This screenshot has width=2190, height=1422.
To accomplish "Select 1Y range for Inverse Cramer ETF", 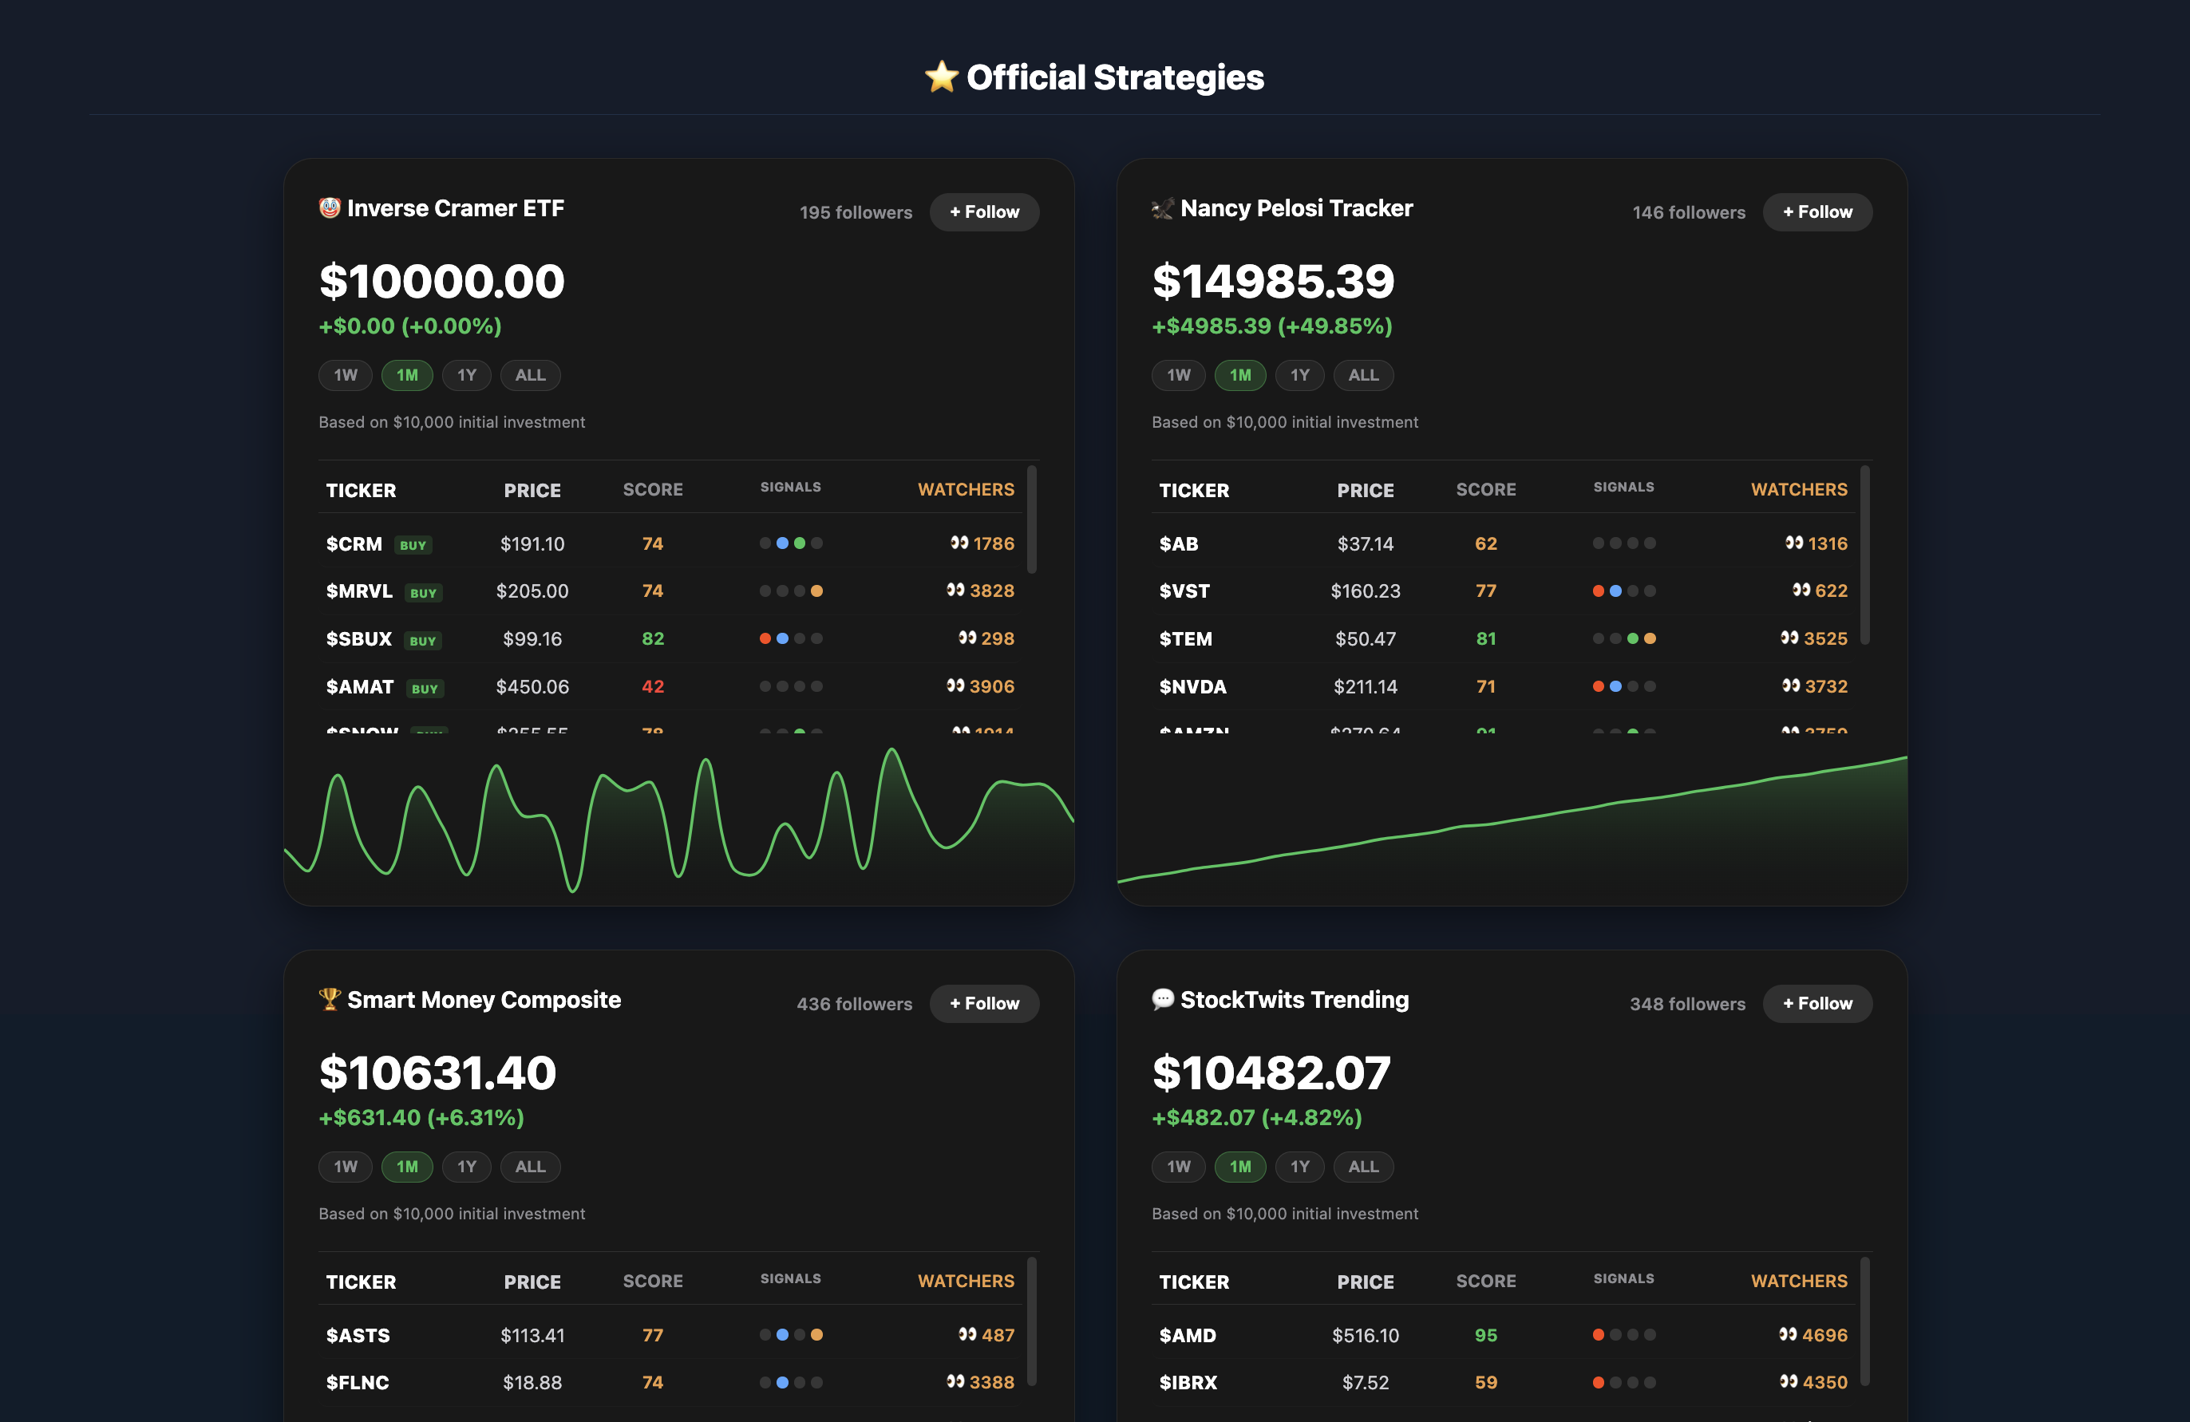I will coord(467,375).
